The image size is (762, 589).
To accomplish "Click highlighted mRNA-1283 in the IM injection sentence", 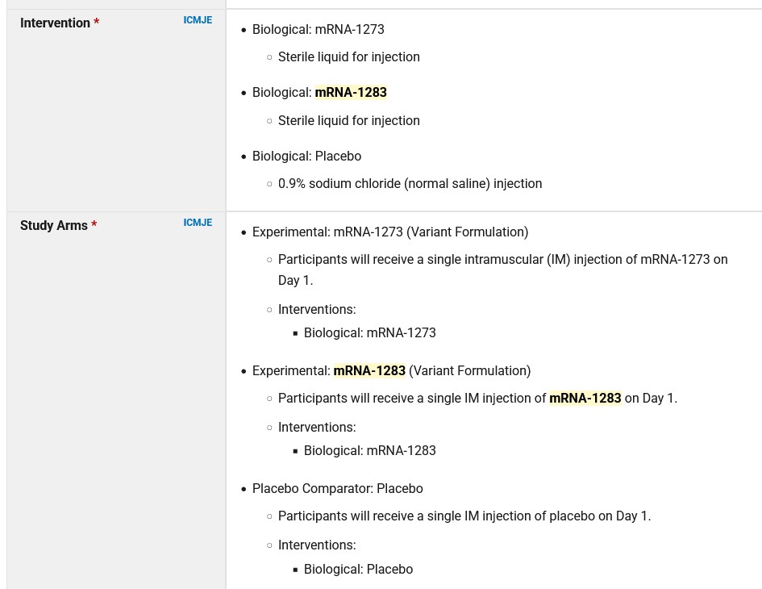I will click(x=585, y=399).
